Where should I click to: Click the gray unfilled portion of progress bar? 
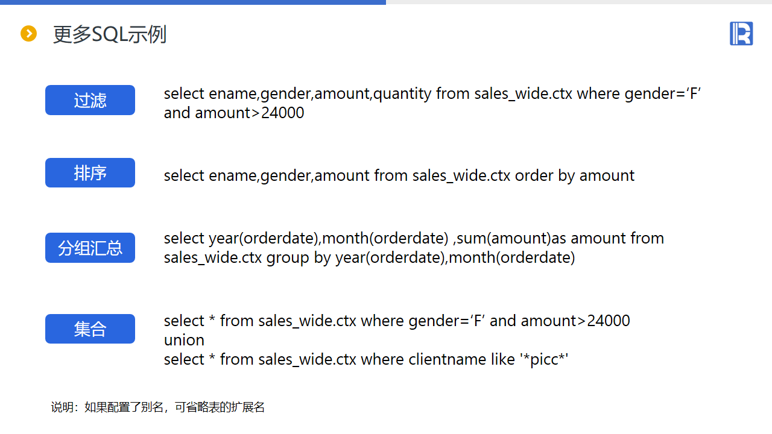point(579,2)
